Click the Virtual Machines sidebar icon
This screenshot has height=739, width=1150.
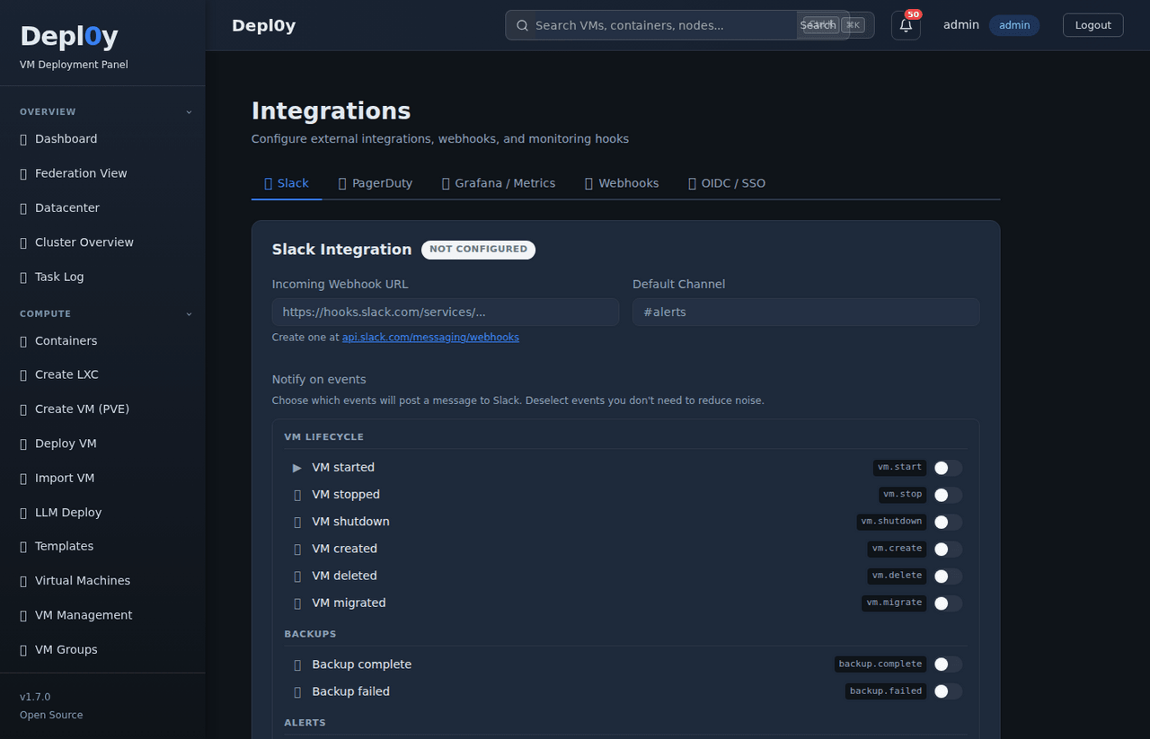coord(23,581)
